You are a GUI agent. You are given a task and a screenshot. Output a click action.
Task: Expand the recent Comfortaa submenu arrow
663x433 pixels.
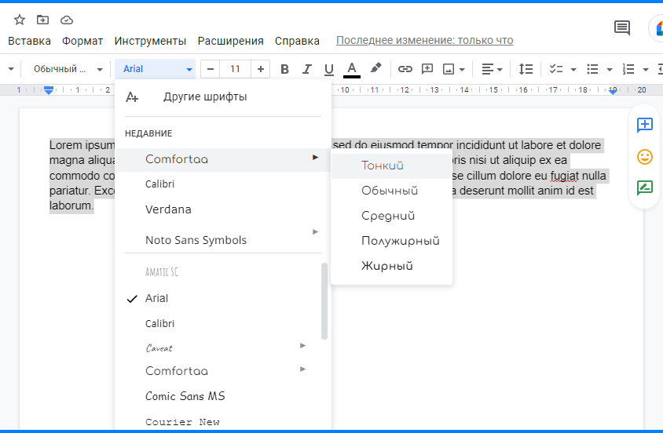pyautogui.click(x=315, y=158)
